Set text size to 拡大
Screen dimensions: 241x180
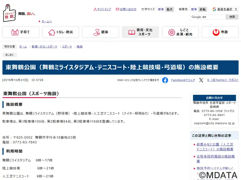coord(170,9)
